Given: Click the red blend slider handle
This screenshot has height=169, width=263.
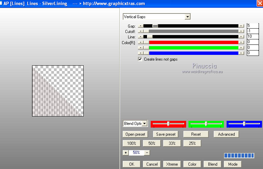Looking at the screenshot, I should 168,124.
